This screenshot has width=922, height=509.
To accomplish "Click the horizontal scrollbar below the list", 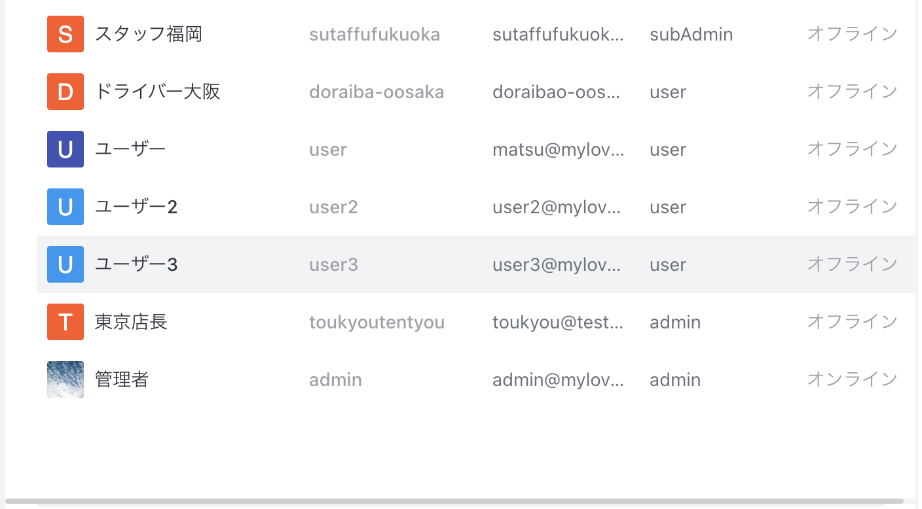I will click(x=454, y=501).
